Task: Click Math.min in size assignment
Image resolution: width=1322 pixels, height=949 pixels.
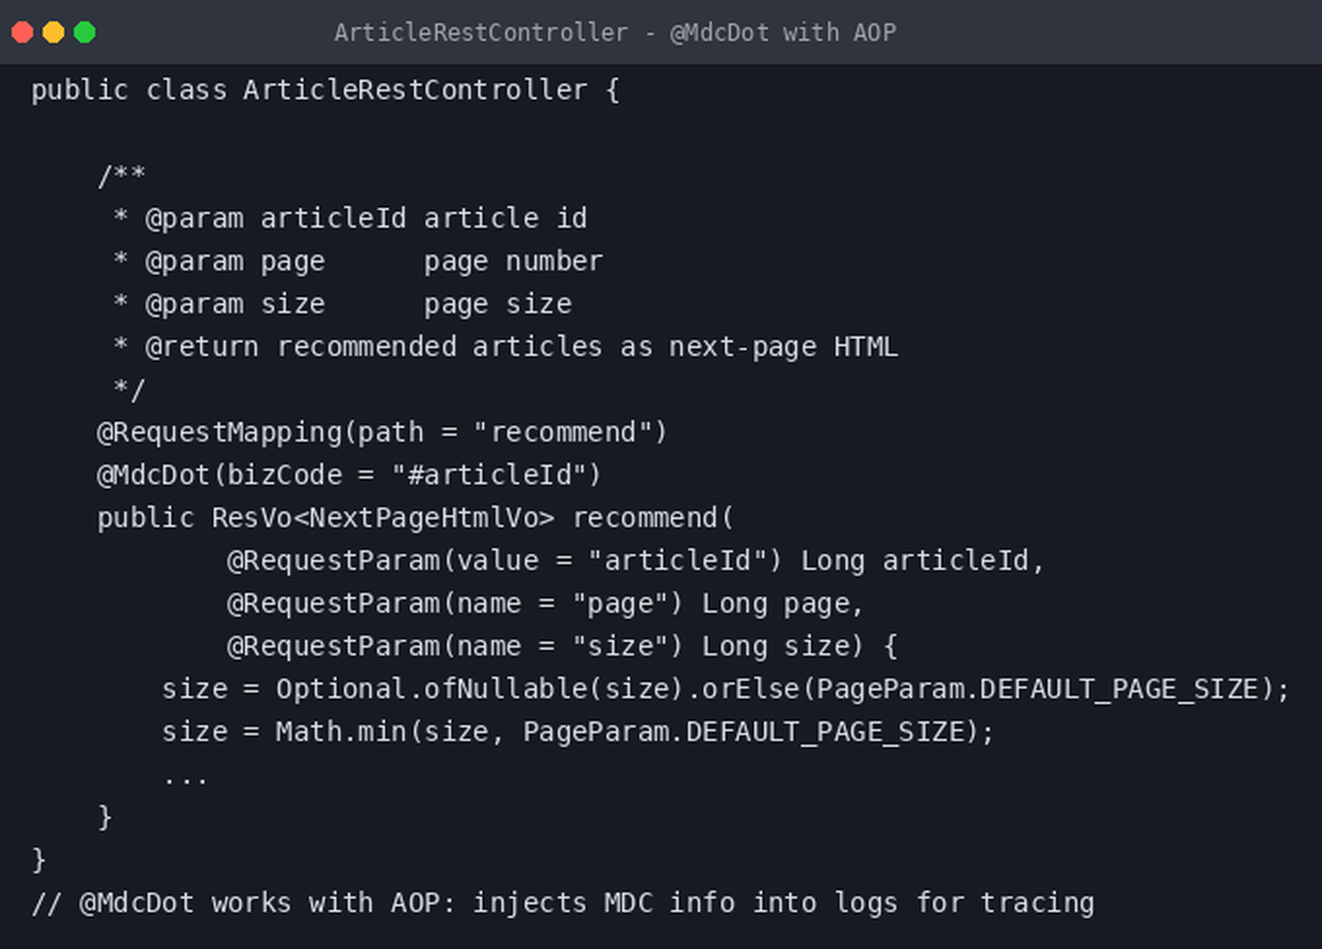Action: pos(340,732)
